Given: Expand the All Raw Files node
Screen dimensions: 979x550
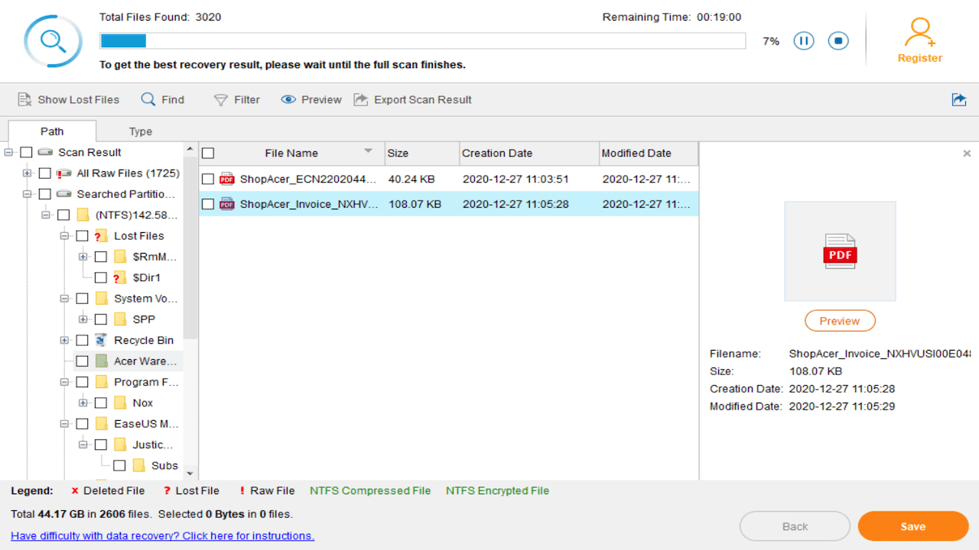Looking at the screenshot, I should click(28, 173).
